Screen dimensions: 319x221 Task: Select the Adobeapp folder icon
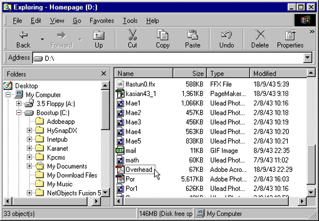(x=39, y=121)
